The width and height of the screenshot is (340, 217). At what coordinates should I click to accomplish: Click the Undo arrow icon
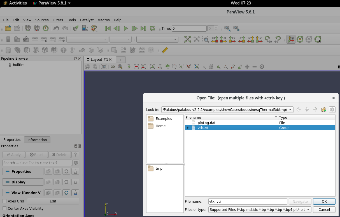click(x=56, y=28)
